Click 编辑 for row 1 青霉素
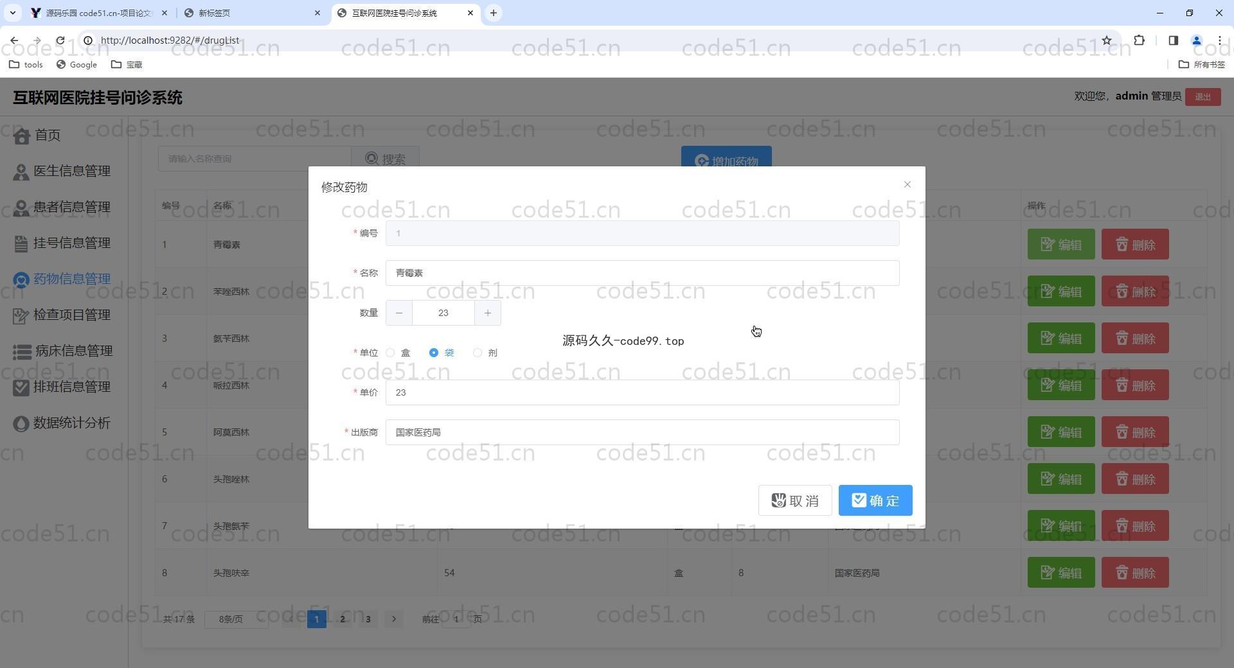Viewport: 1234px width, 668px height. (1060, 244)
